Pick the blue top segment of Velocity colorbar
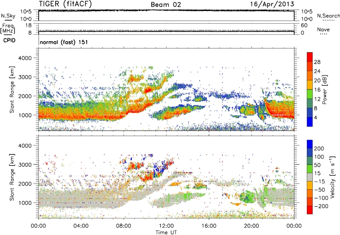 point(310,144)
